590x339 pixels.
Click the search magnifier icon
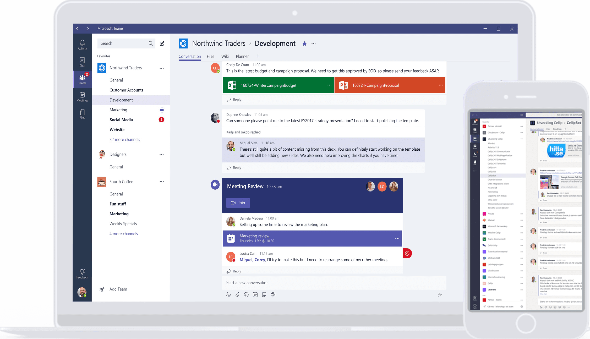[151, 43]
